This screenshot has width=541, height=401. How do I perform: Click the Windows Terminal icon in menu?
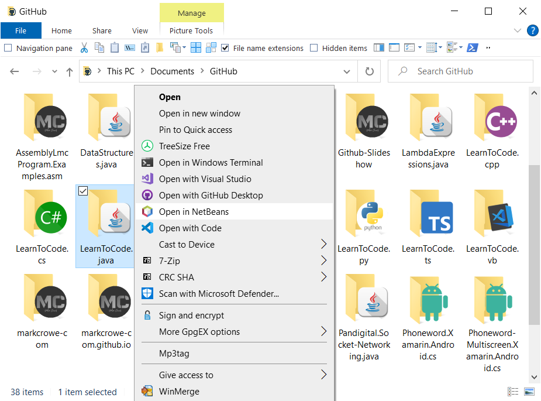147,162
